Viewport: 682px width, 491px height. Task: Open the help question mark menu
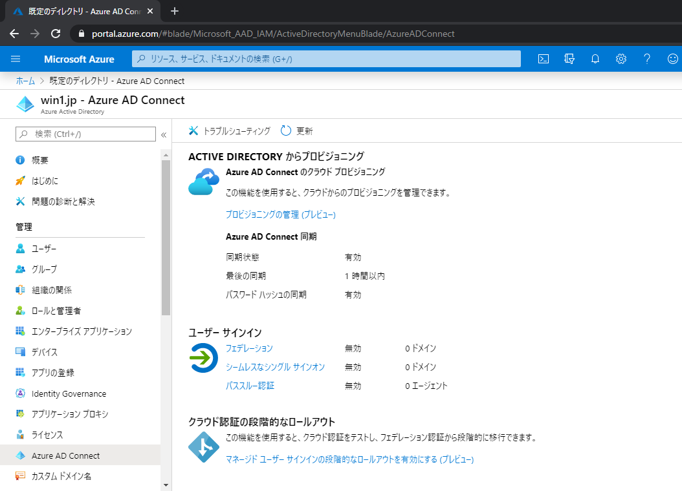pyautogui.click(x=647, y=59)
